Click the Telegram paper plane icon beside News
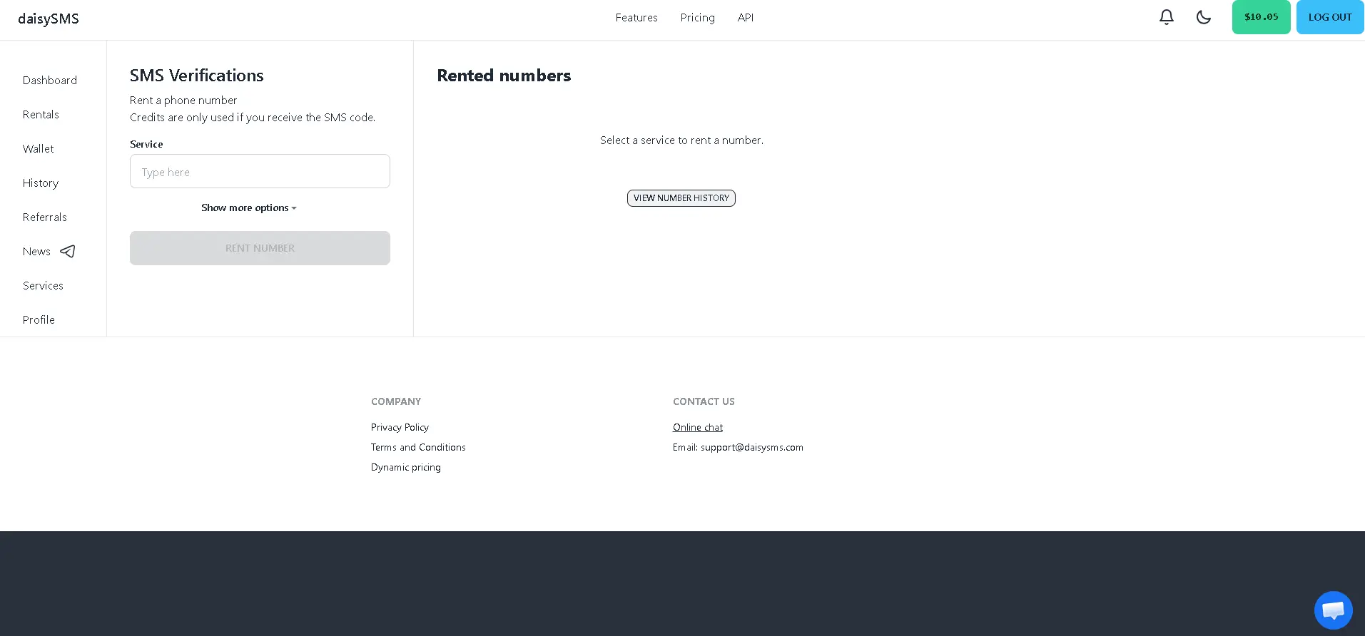The height and width of the screenshot is (636, 1365). click(x=68, y=251)
